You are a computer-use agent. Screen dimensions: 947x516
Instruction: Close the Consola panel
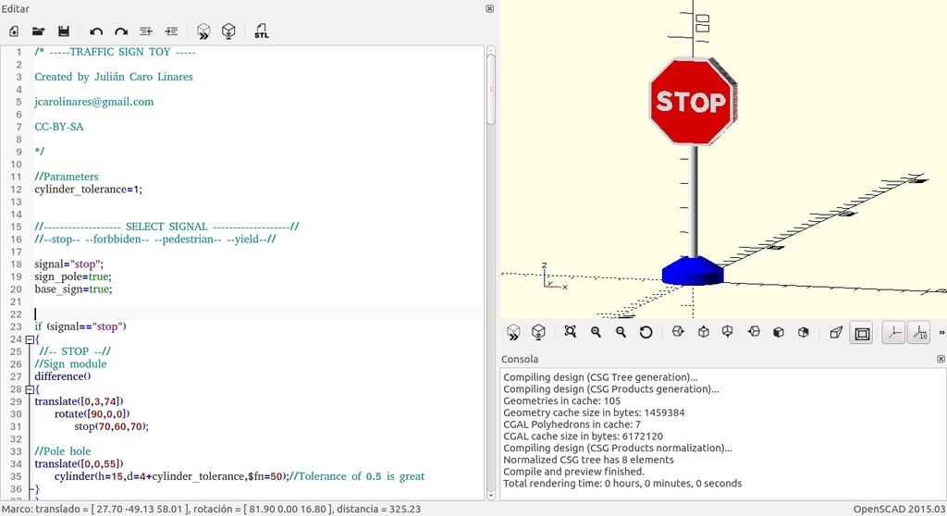[x=941, y=359]
